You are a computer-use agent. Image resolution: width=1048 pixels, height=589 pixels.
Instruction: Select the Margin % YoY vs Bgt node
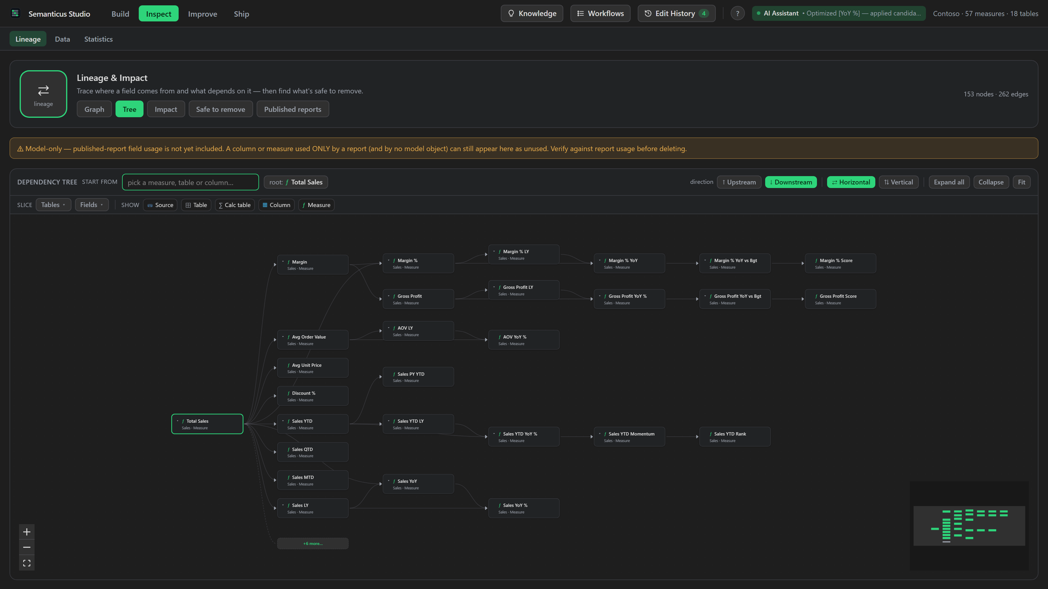(735, 263)
